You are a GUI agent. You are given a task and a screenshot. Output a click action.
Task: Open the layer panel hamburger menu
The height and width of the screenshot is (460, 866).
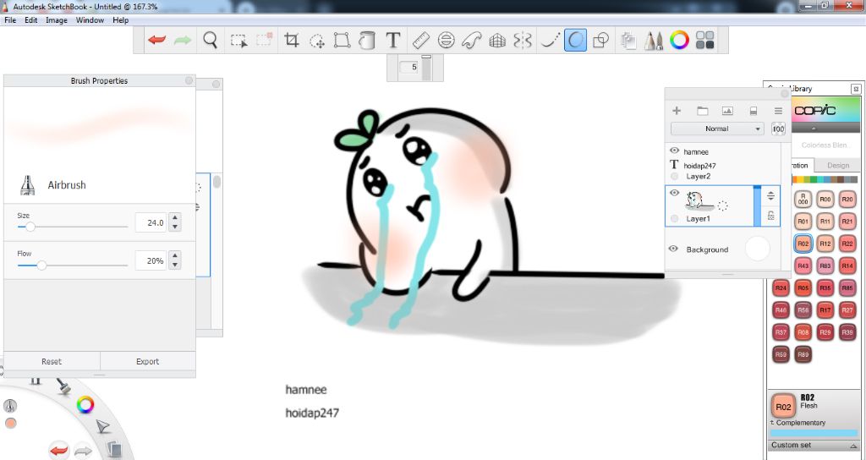click(x=778, y=111)
